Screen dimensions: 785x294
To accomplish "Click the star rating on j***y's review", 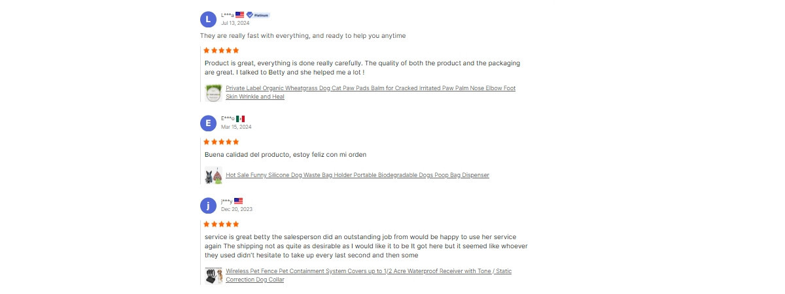I will click(x=221, y=224).
